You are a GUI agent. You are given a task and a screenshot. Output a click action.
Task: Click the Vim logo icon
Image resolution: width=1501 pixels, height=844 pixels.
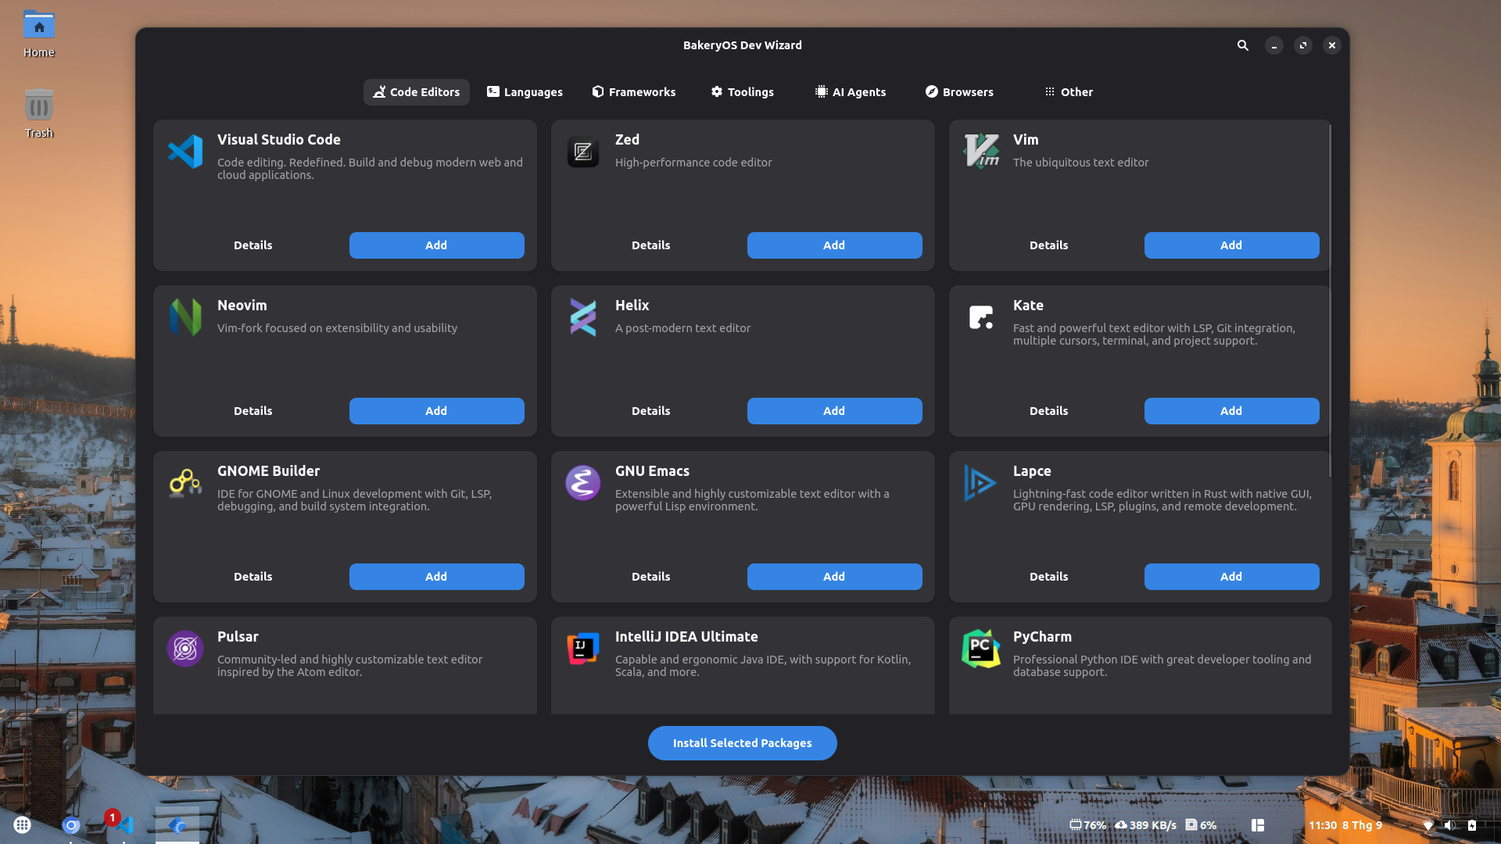point(981,152)
